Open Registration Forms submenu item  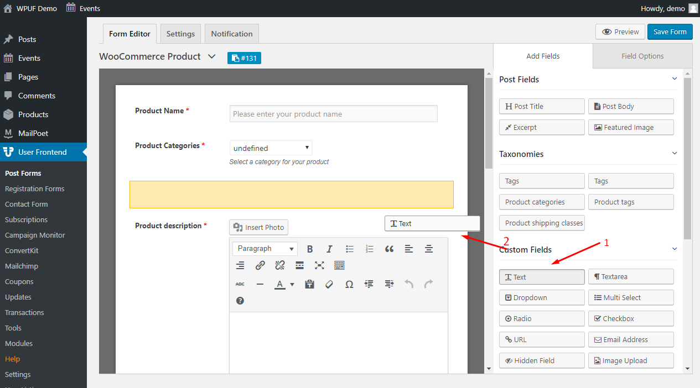pos(35,188)
